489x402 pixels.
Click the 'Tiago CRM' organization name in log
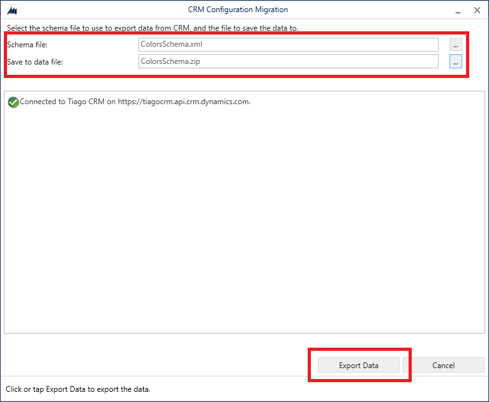(86, 102)
